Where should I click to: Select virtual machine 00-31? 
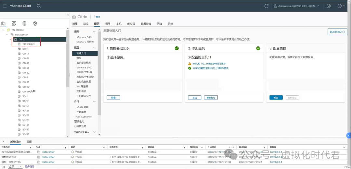(x=26, y=68)
